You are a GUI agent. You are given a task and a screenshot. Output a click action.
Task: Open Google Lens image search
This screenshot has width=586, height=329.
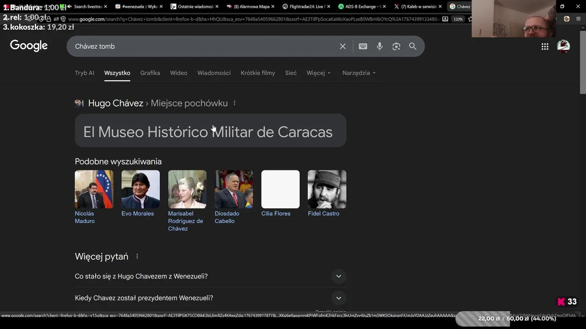click(396, 46)
